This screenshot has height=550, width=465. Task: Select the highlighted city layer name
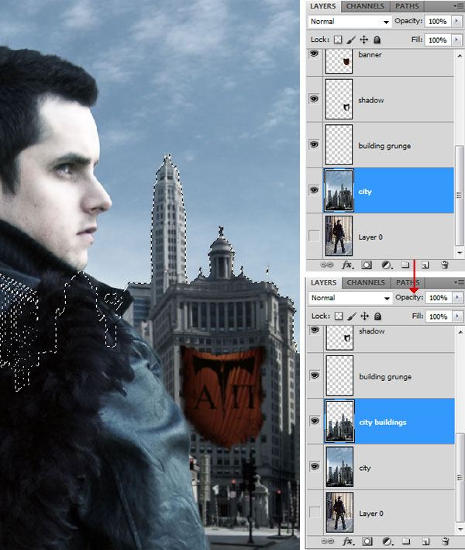point(365,192)
